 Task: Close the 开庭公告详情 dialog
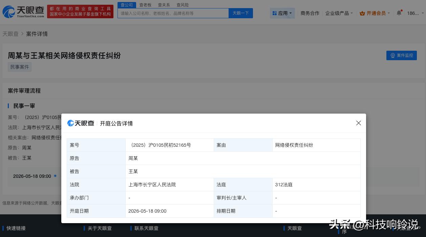359,123
